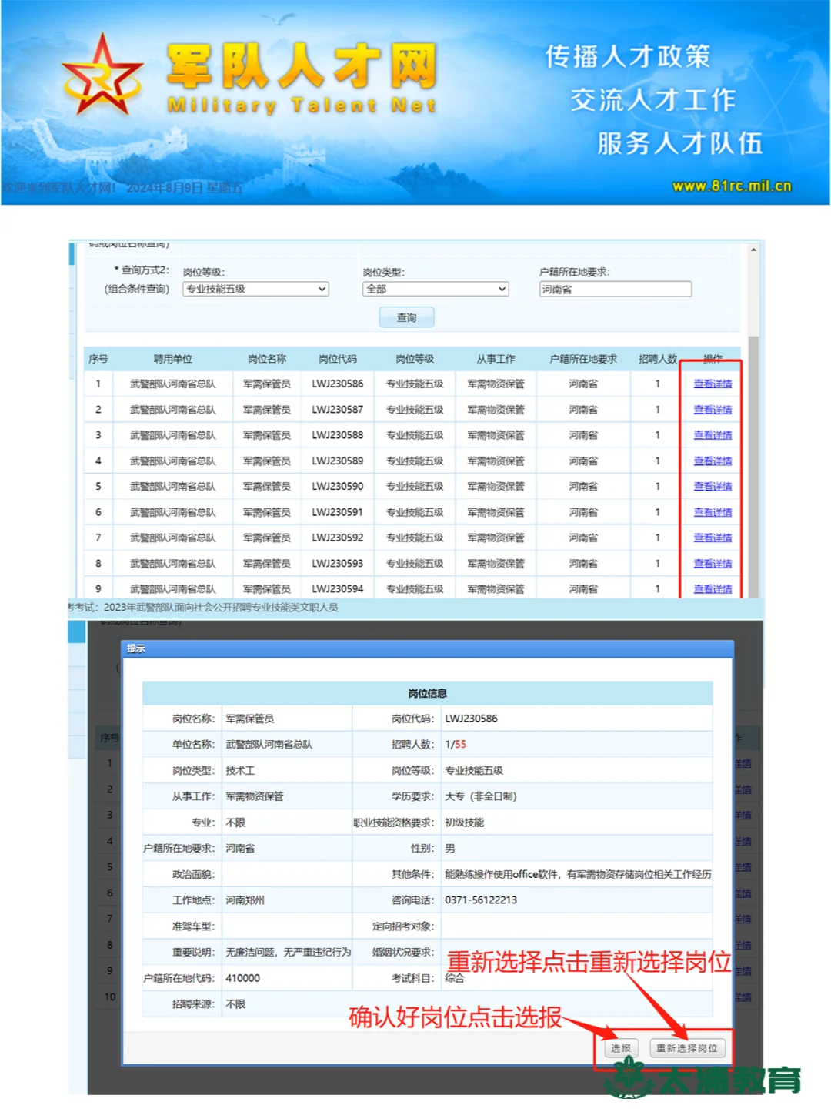Open the 岗位类型 dropdown showing 全部
This screenshot has width=831, height=1109.
(x=436, y=289)
